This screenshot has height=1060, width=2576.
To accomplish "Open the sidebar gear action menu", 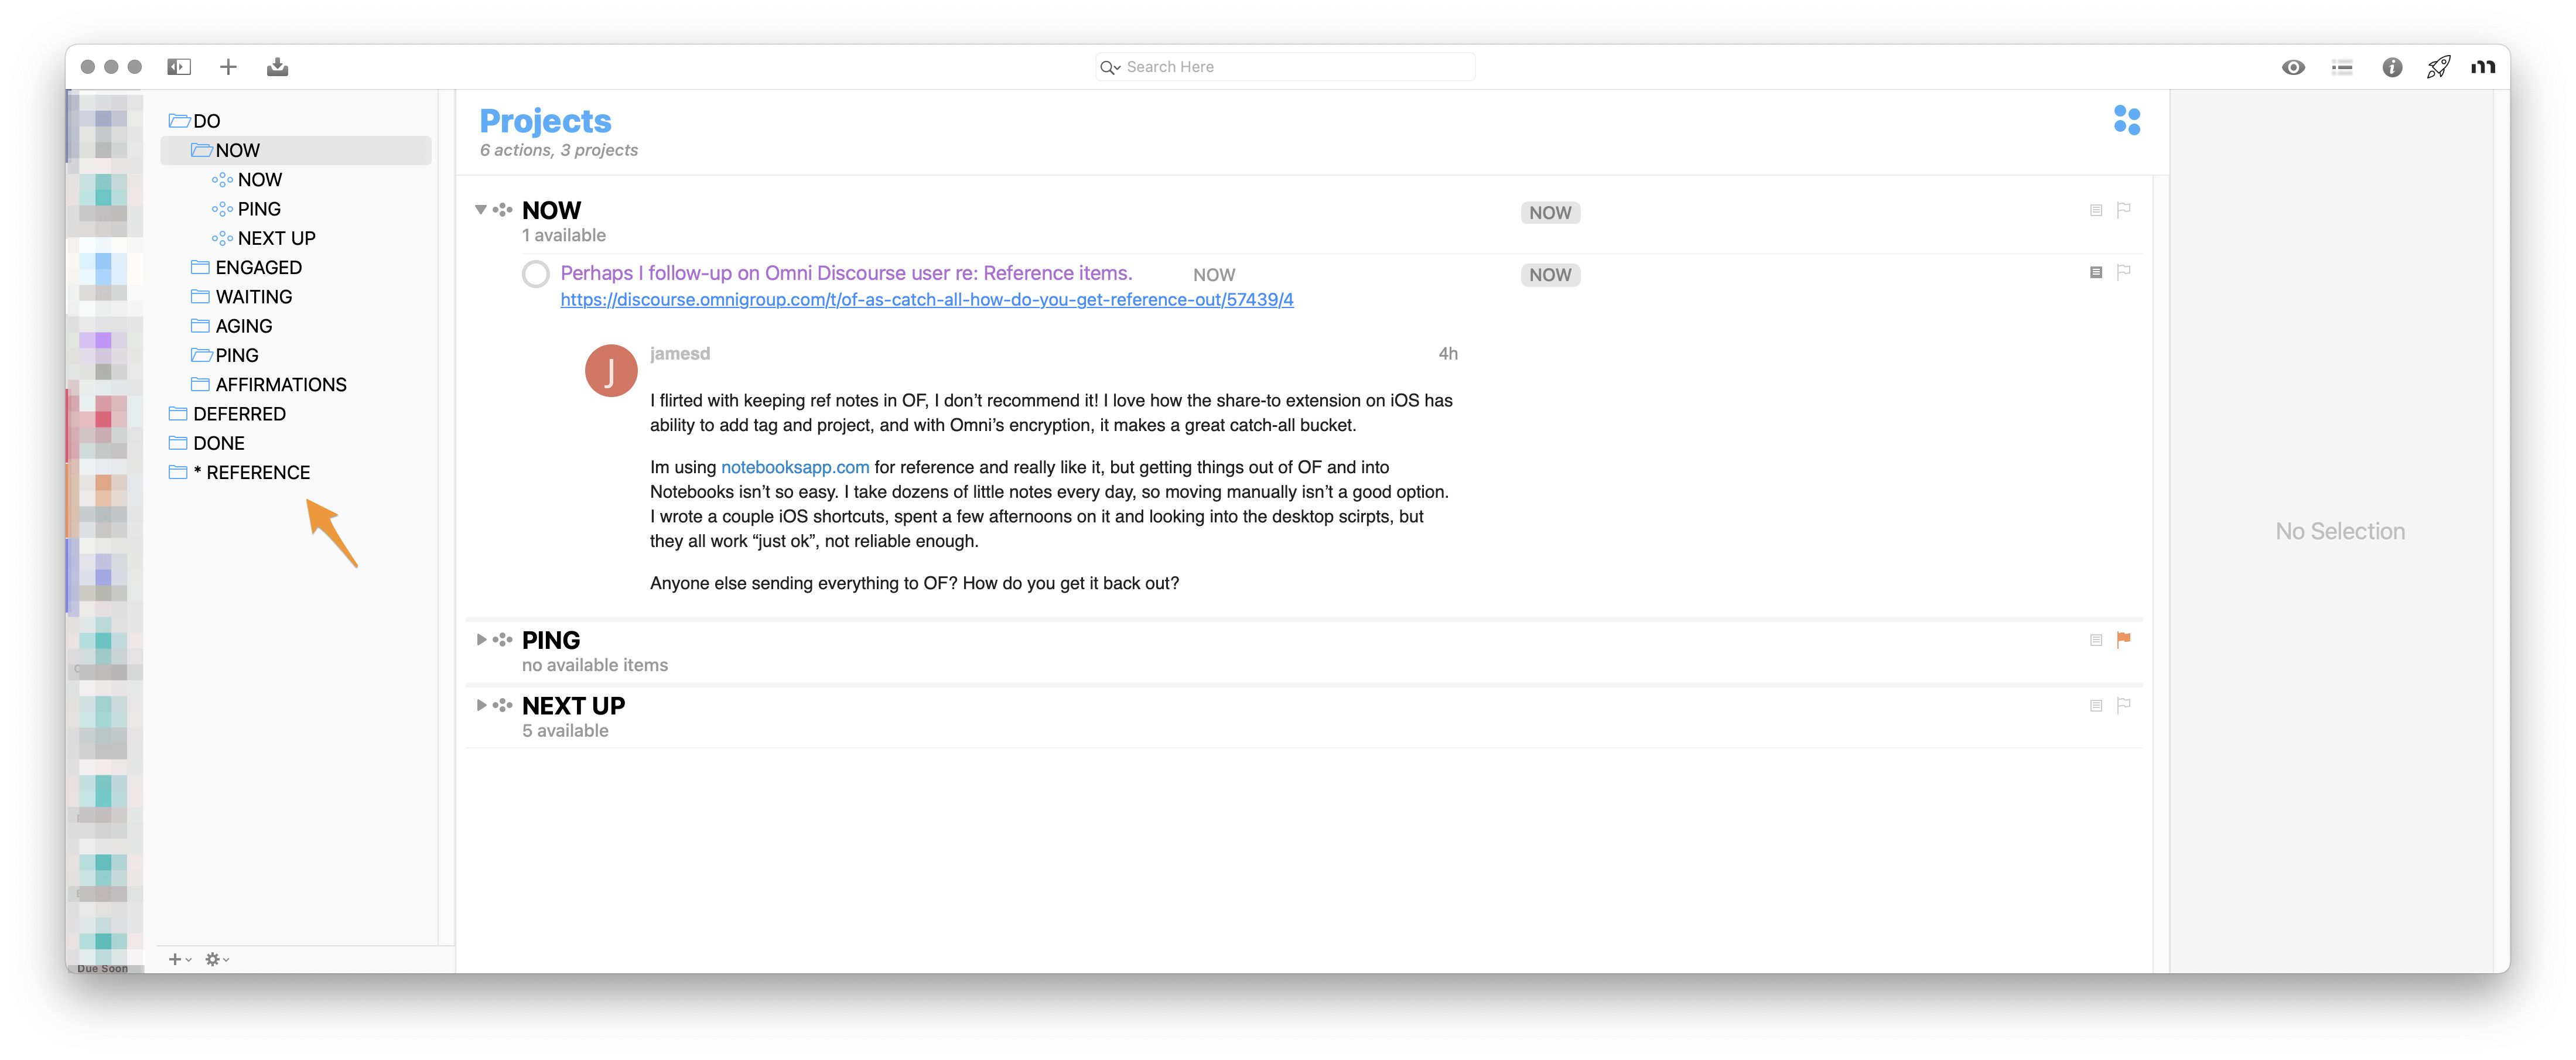I will coord(216,959).
